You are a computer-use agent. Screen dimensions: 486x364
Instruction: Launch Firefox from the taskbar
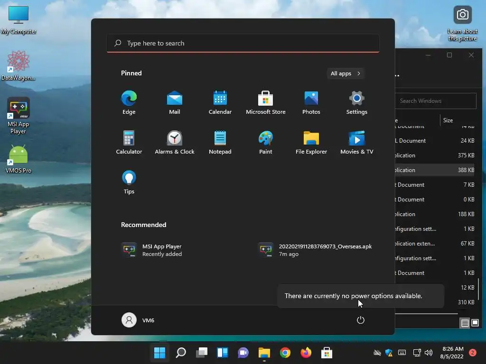306,353
